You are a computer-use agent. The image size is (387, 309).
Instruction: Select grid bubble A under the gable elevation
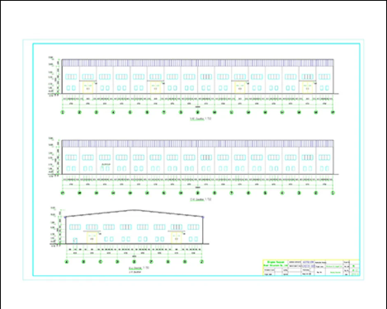(67, 261)
